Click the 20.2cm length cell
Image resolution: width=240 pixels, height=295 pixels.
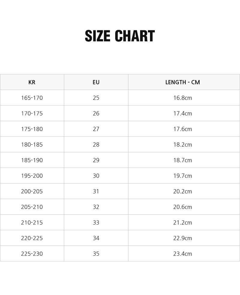point(182,191)
